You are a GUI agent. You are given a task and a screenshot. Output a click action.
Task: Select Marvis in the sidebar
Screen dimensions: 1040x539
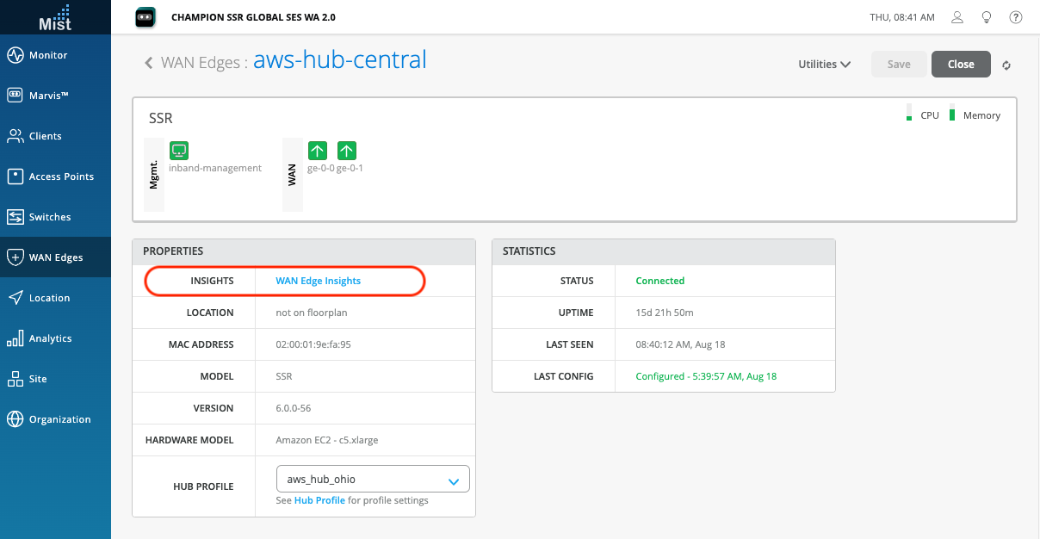(48, 96)
